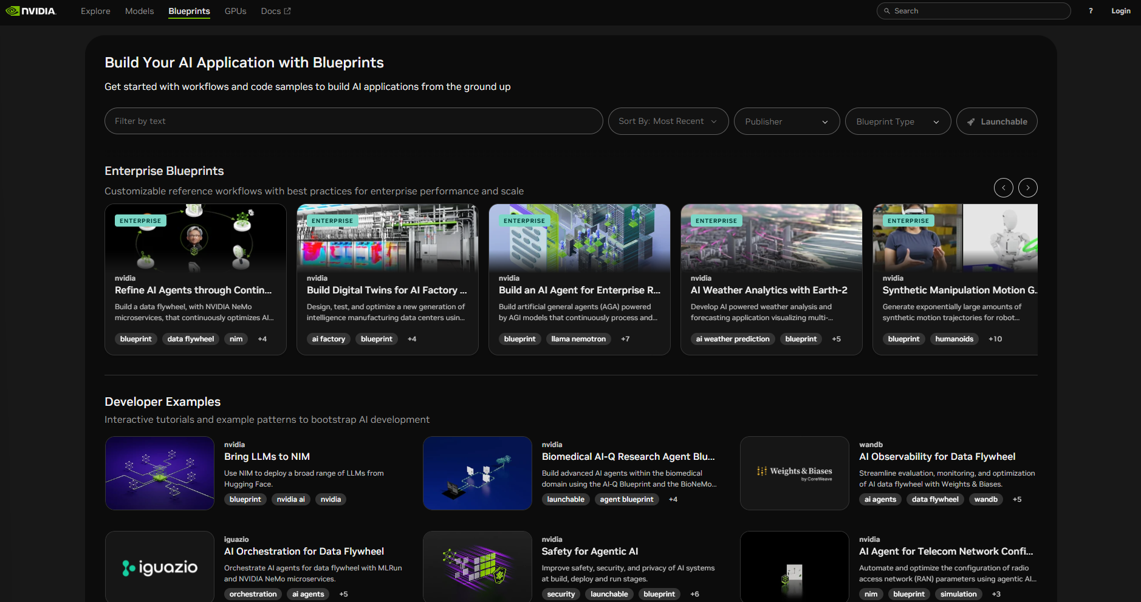Image resolution: width=1141 pixels, height=602 pixels.
Task: Click the Filter by text field
Action: click(353, 121)
